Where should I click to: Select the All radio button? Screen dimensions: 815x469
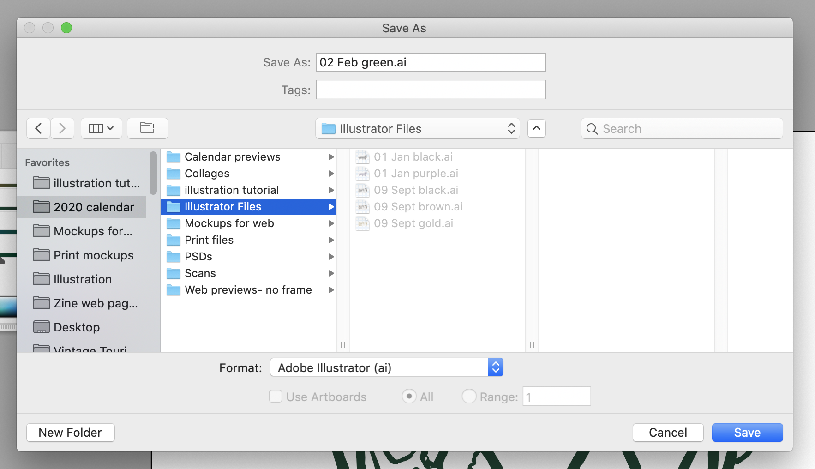click(x=409, y=397)
